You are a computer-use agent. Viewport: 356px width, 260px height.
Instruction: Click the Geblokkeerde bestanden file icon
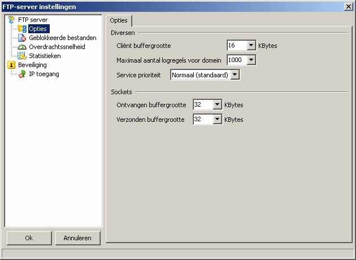coord(22,38)
